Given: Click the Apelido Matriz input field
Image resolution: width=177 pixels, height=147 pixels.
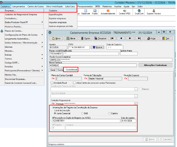Looking at the screenshot, I should coord(129,54).
